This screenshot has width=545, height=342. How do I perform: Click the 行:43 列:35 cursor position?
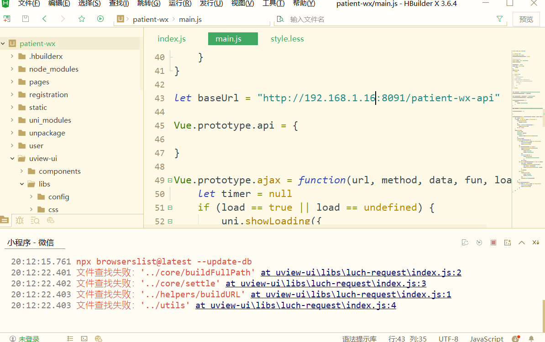[407, 338]
